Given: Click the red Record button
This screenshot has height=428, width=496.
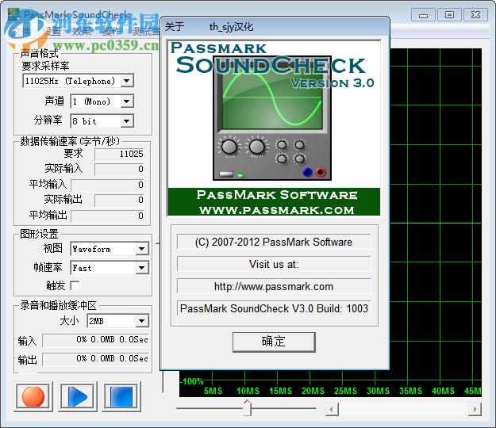Looking at the screenshot, I should click(33, 397).
